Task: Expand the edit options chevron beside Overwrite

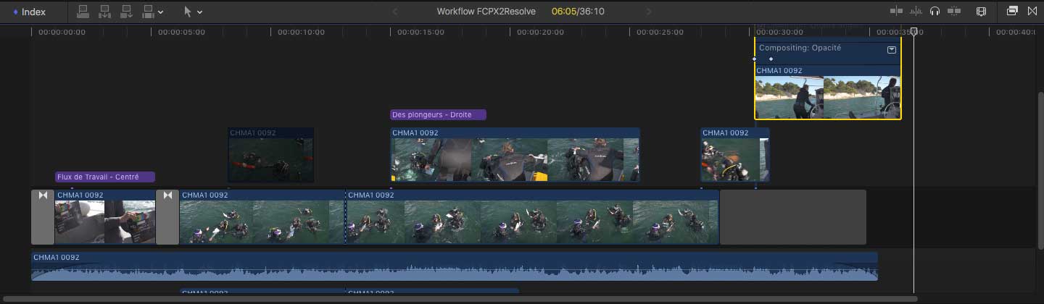Action: coord(161,12)
